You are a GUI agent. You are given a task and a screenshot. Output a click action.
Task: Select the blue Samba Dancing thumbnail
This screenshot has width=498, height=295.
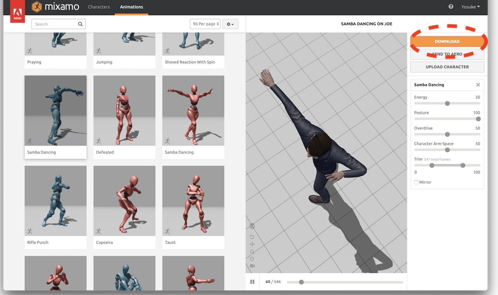[x=56, y=111]
